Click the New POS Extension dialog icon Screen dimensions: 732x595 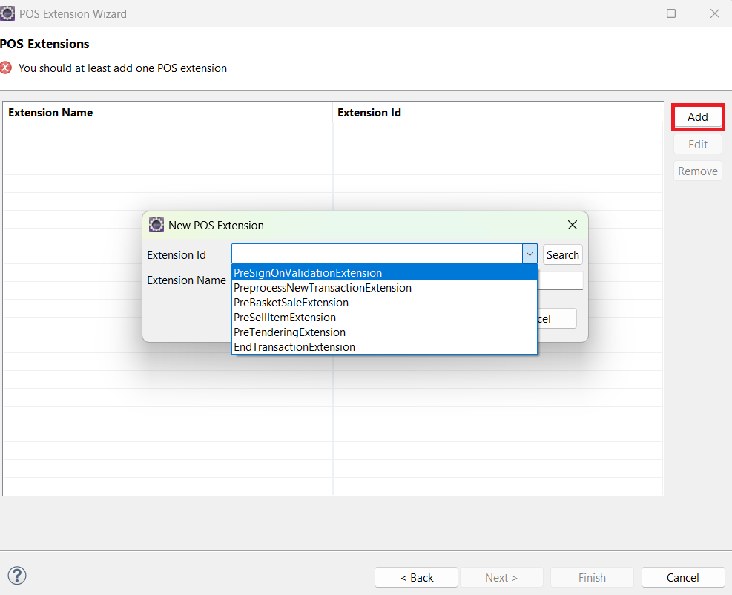tap(156, 225)
